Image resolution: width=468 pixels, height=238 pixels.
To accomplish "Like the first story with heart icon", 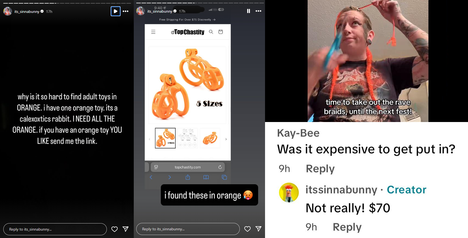I will 115,229.
